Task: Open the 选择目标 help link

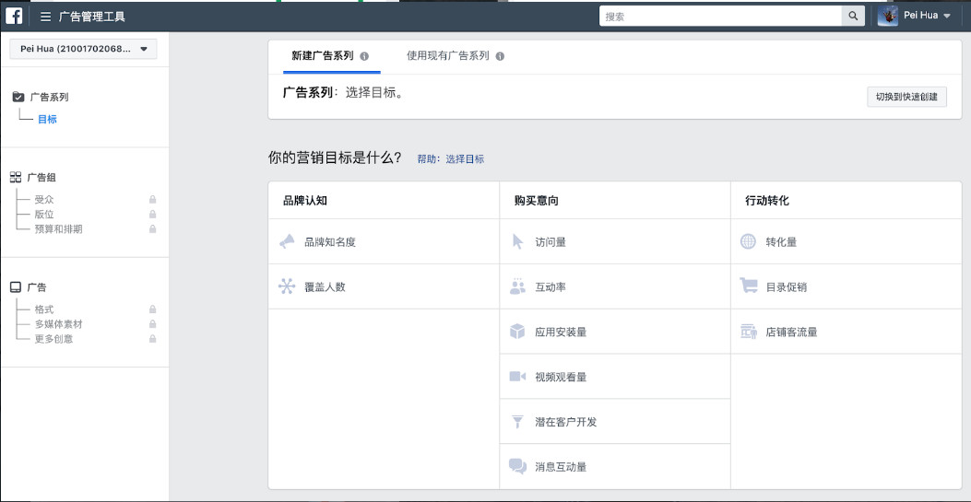Action: (465, 159)
